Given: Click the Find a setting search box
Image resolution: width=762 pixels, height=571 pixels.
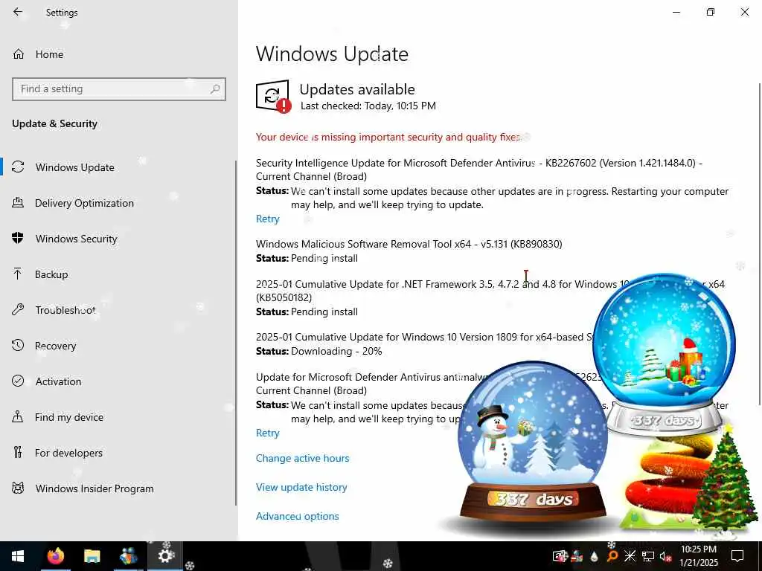Looking at the screenshot, I should pos(119,89).
